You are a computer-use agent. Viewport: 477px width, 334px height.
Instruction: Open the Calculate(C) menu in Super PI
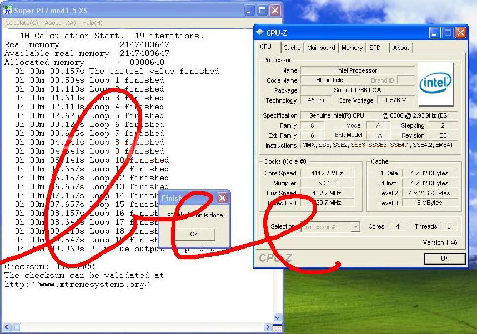coord(21,23)
